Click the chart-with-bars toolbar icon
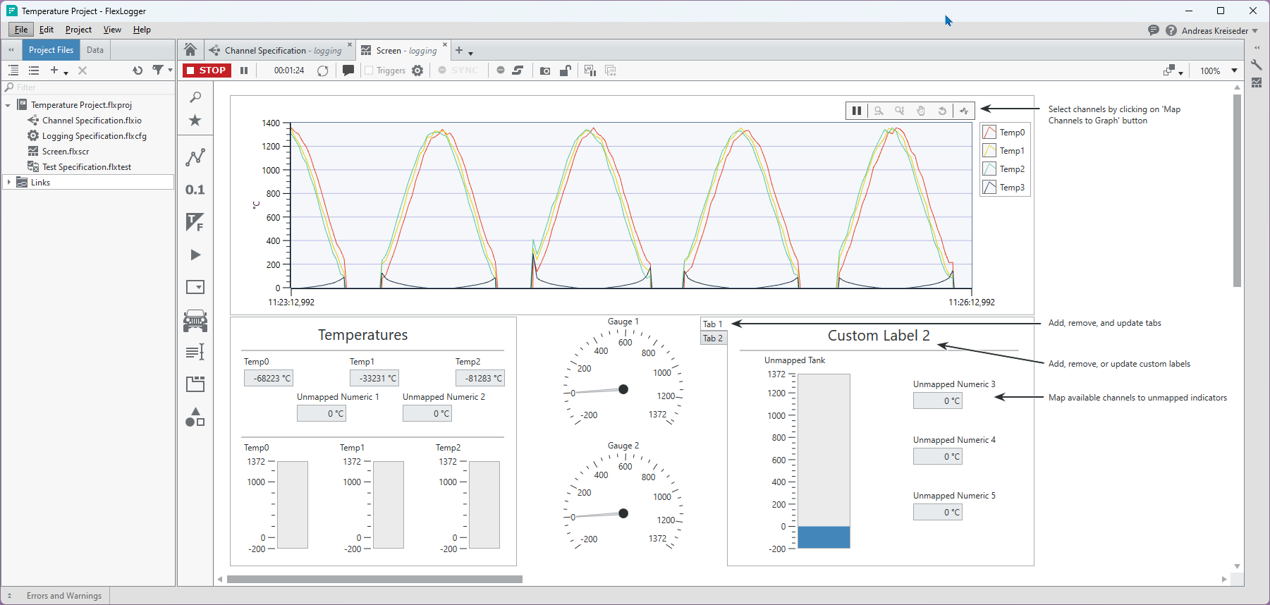Image resolution: width=1270 pixels, height=605 pixels. (x=590, y=71)
